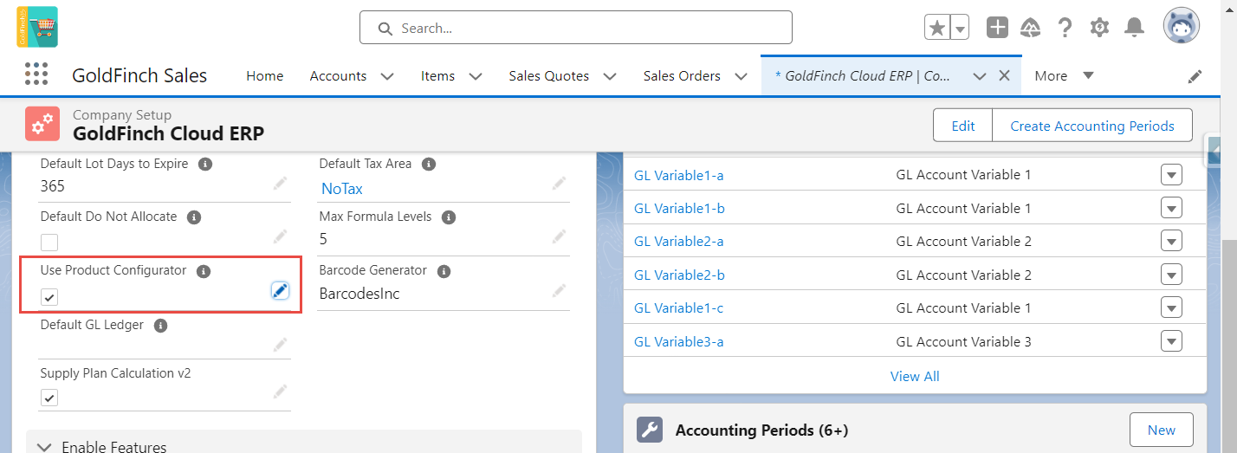This screenshot has height=453, width=1237.
Task: Click the Edit button
Action: (x=962, y=126)
